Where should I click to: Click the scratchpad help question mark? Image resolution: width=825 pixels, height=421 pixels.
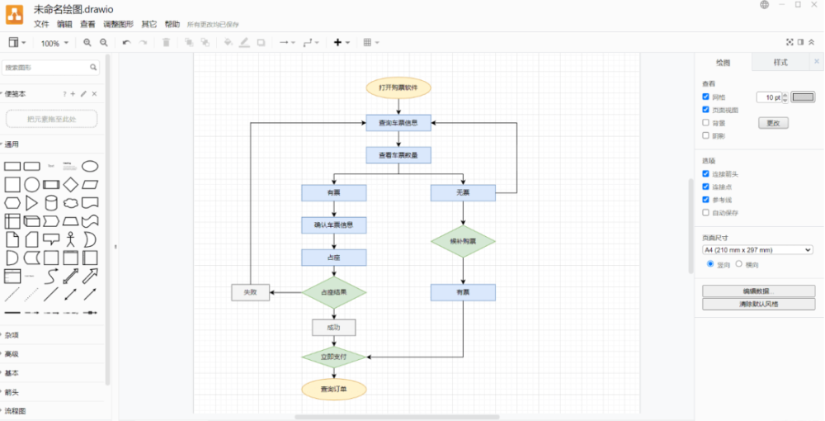click(64, 94)
